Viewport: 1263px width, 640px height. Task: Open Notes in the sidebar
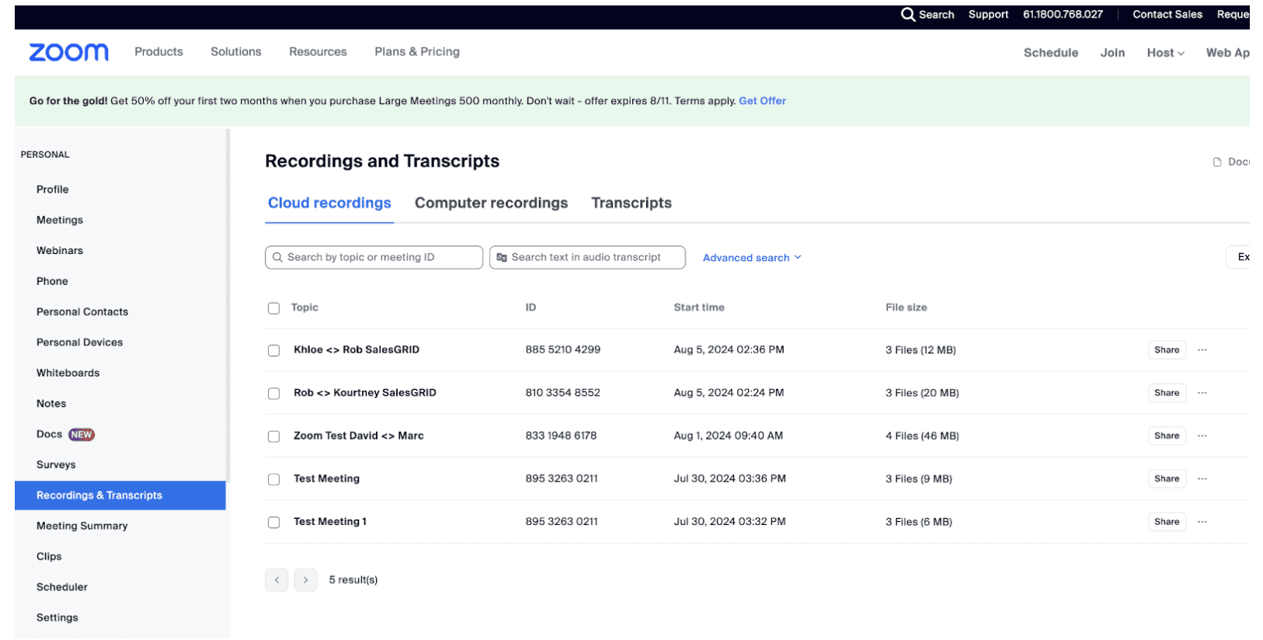[x=51, y=404]
